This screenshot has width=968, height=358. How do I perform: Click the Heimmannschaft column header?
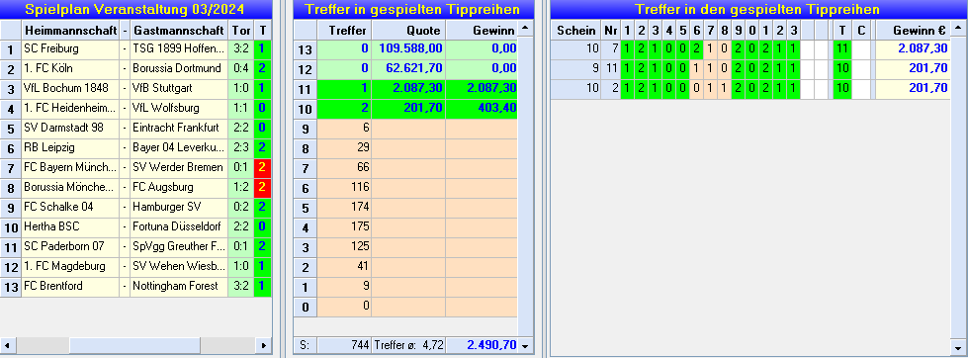[x=70, y=30]
